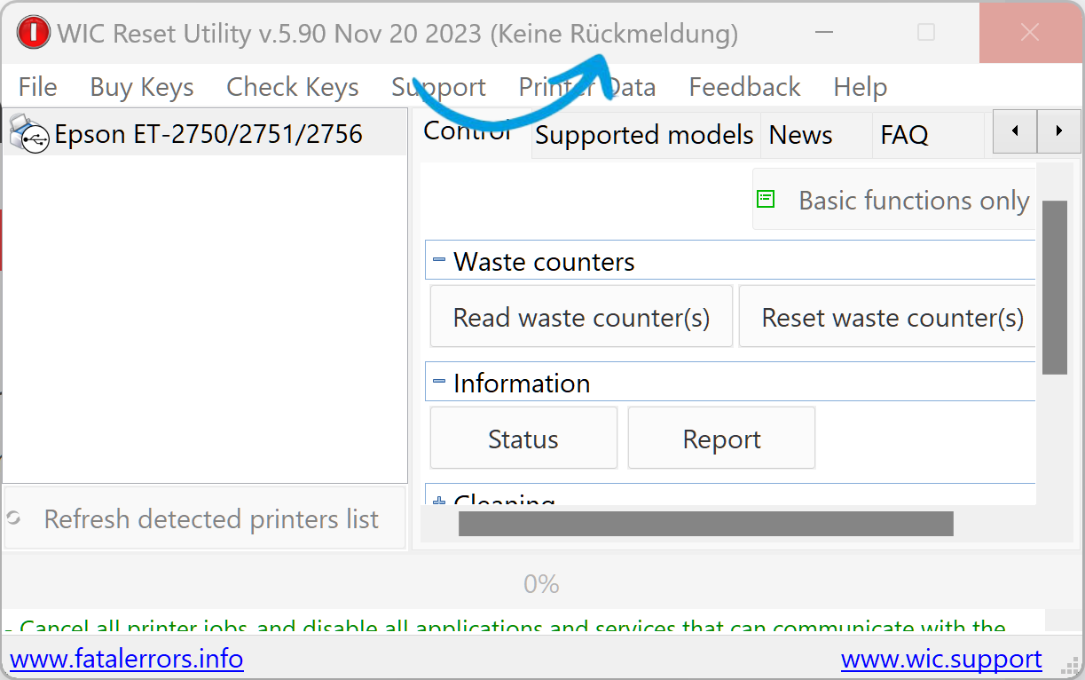Open the File menu
The image size is (1085, 680).
(38, 87)
